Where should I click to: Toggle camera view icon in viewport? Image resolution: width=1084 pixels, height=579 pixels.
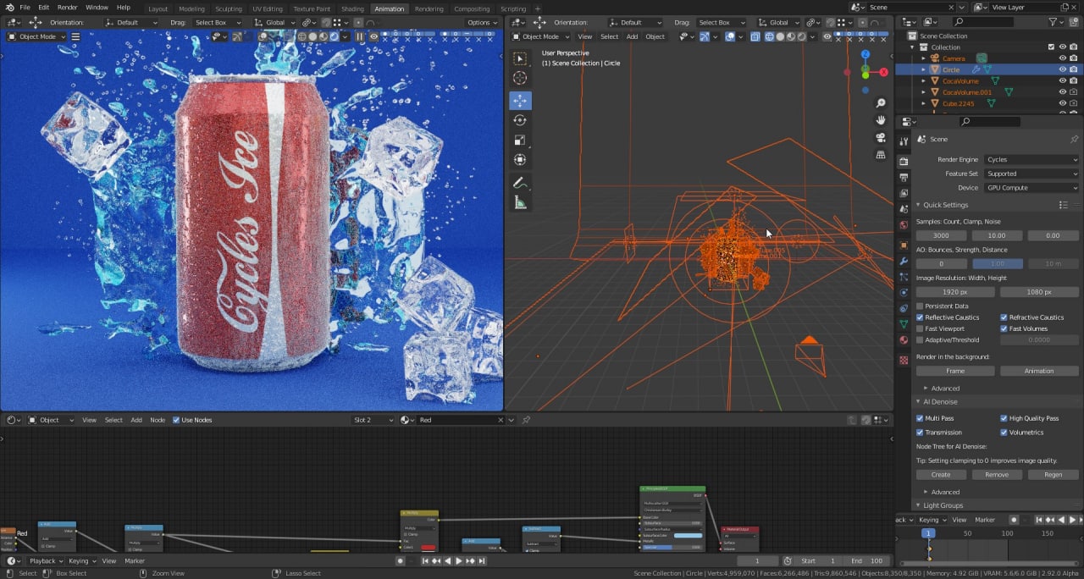(x=881, y=138)
